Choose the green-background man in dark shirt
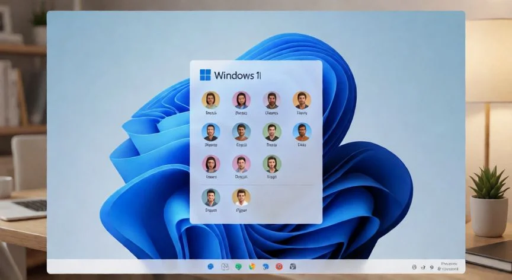512x280 pixels. coord(271,132)
